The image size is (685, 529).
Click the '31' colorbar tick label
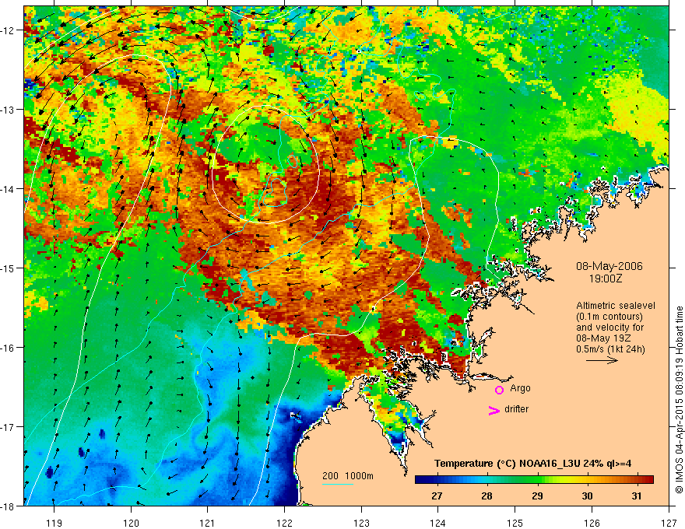point(637,496)
